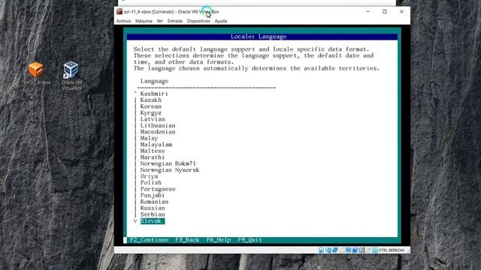This screenshot has height=270, width=481.
Task: Click the green keyboard capture arrow icon
Action: [x=375, y=250]
